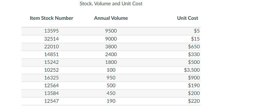This screenshot has height=108, width=259.
Task: Select the $650 unit cost cell
Action: pos(194,47)
